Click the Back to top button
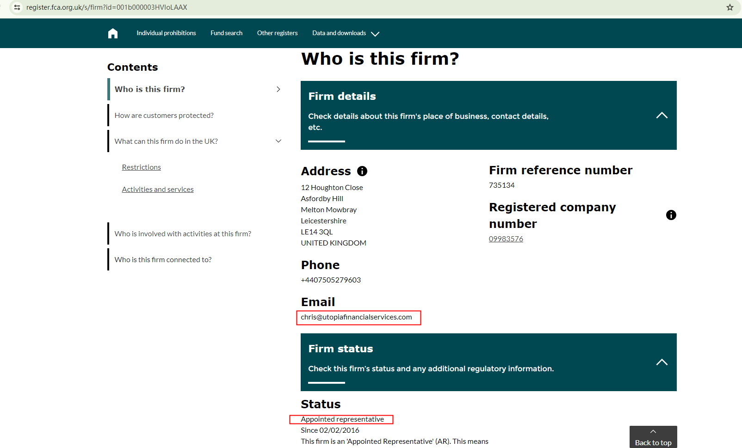The width and height of the screenshot is (742, 448). click(653, 437)
